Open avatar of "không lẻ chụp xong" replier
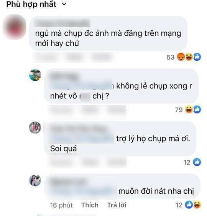 coord(35,75)
